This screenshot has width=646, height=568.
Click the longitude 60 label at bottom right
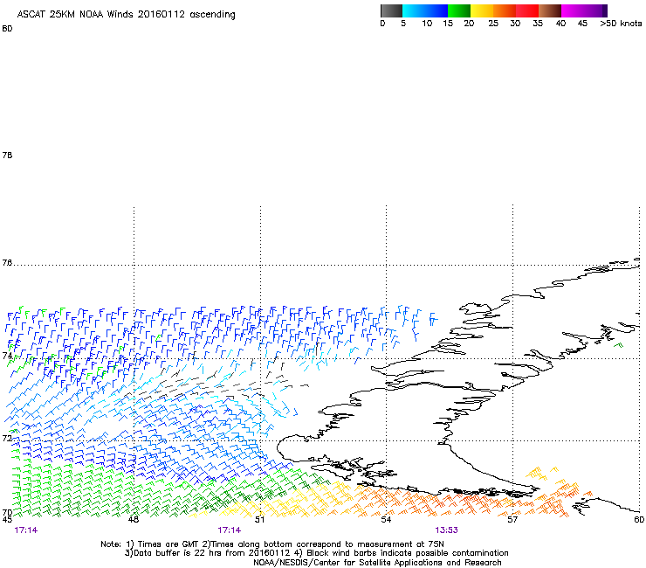coord(639,520)
